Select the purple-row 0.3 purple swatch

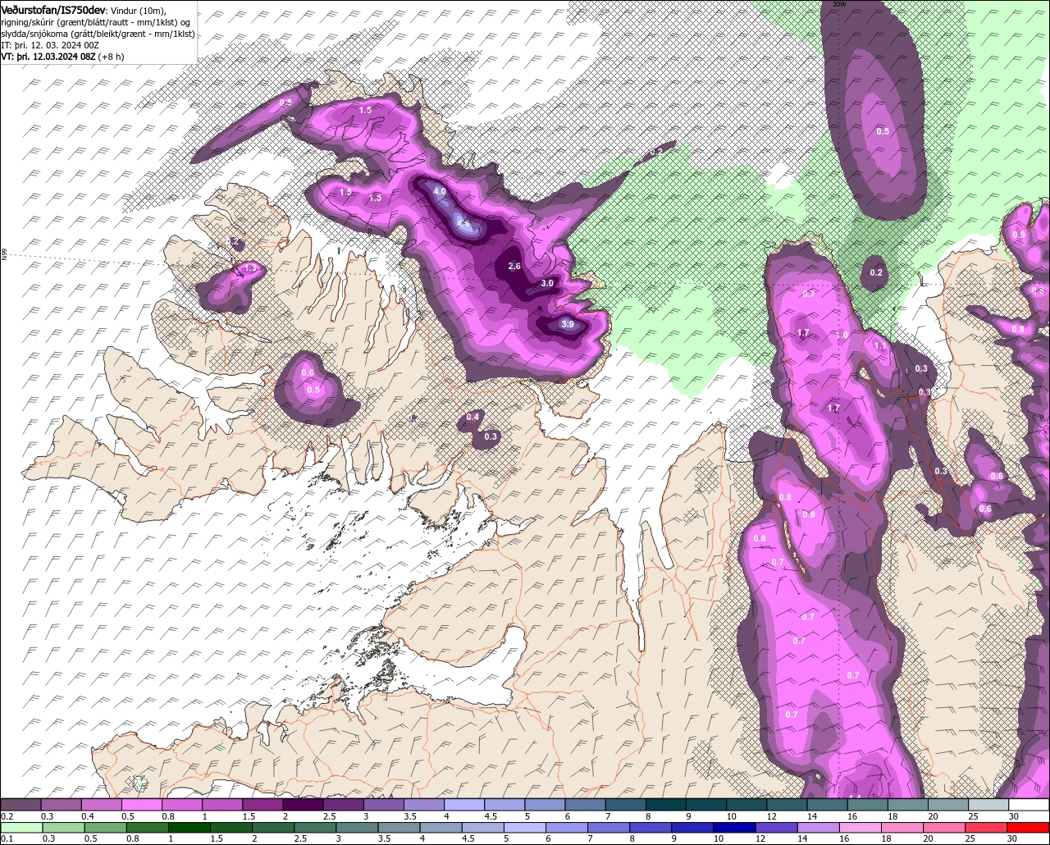coord(62,804)
